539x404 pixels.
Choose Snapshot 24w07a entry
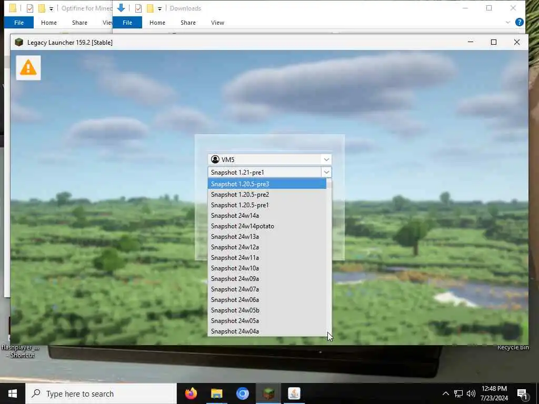(267, 289)
